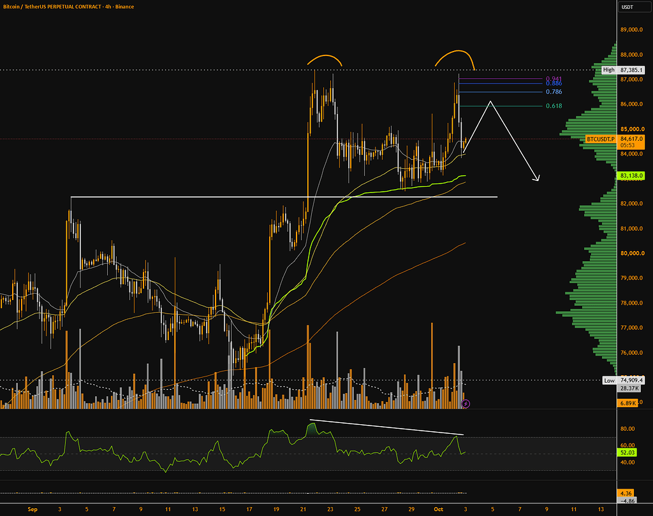653x516 pixels.
Task: Click the Sep label on time axis
Action: (x=33, y=510)
